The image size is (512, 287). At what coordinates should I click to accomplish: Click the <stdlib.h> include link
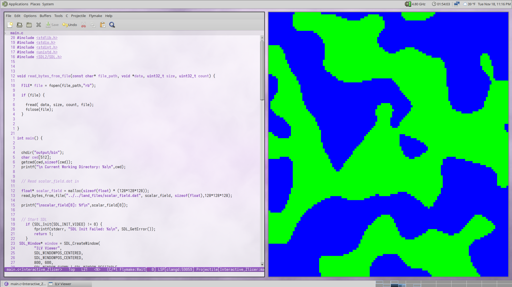(x=47, y=38)
